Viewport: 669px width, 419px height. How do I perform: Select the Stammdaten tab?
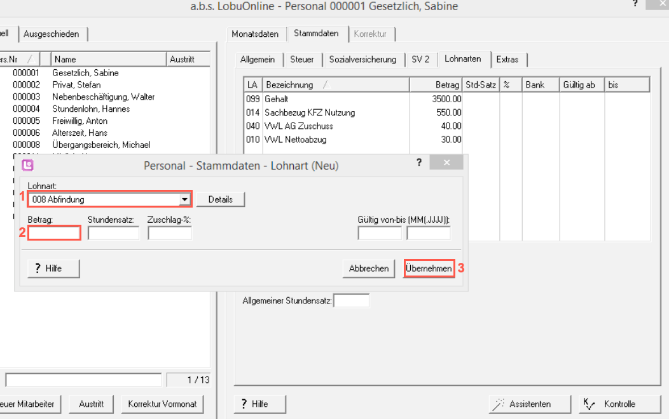click(x=316, y=33)
